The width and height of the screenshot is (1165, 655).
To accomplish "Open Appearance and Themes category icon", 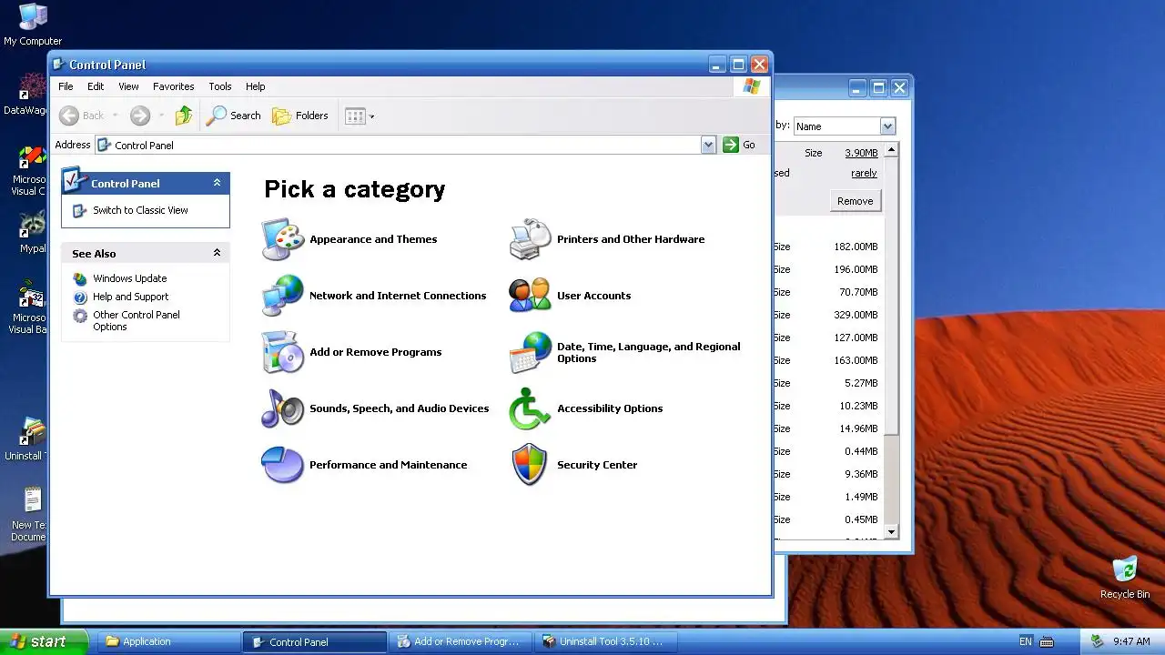I will [283, 239].
